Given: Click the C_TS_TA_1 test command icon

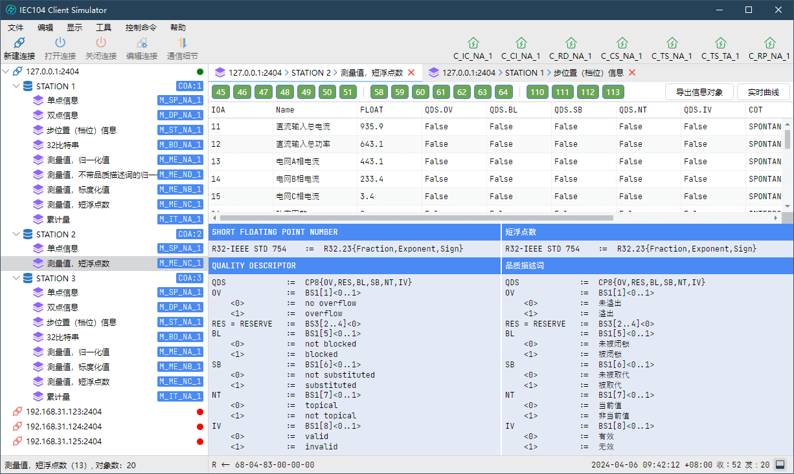Looking at the screenshot, I should pyautogui.click(x=720, y=43).
